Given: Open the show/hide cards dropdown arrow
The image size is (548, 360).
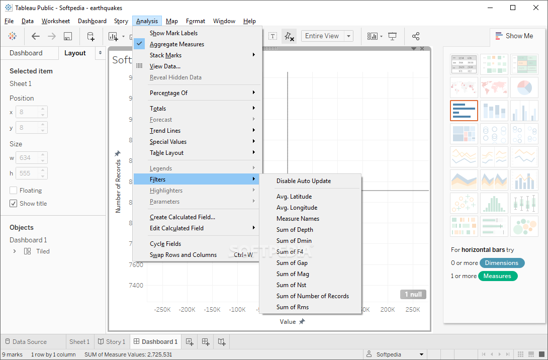Looking at the screenshot, I should click(x=381, y=36).
